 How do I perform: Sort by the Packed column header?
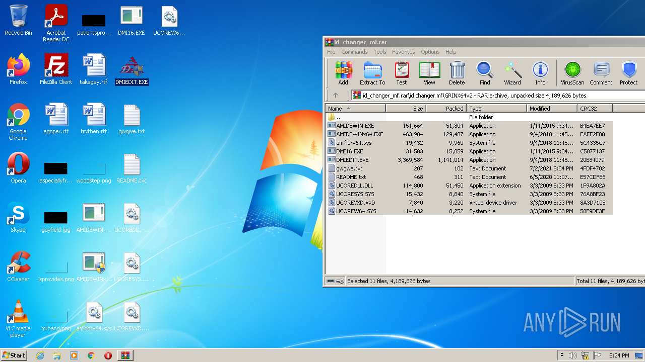click(x=446, y=109)
